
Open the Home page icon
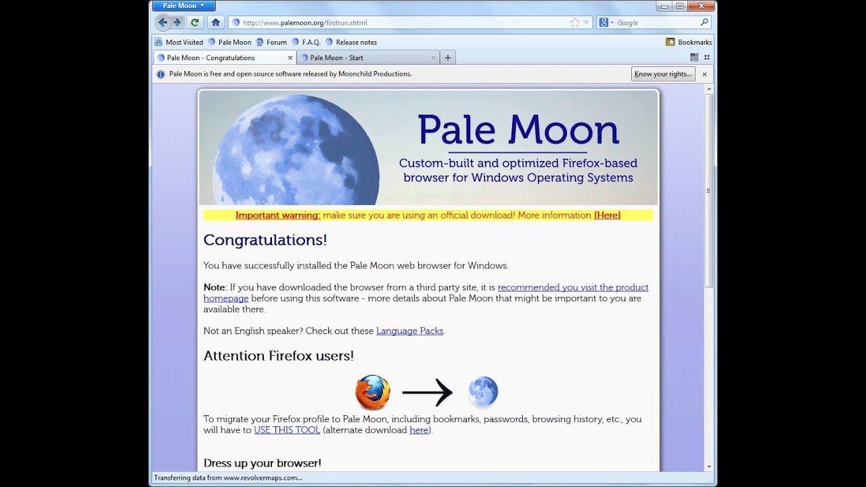216,22
